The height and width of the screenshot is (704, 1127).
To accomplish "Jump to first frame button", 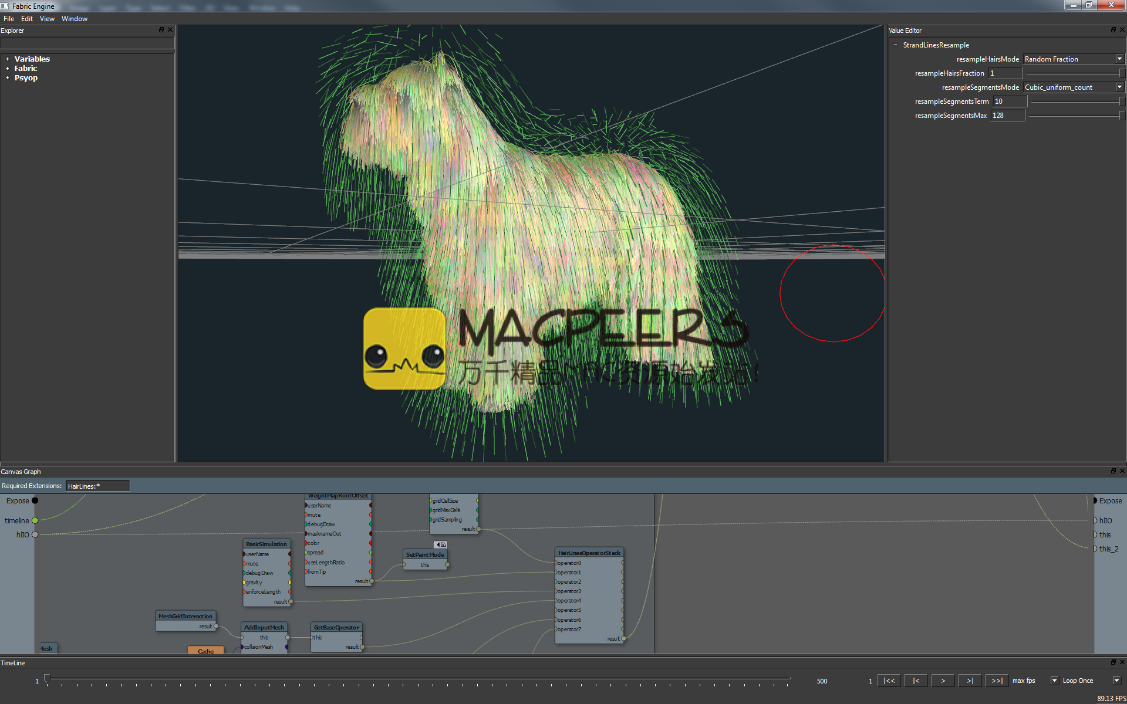I will pyautogui.click(x=889, y=681).
